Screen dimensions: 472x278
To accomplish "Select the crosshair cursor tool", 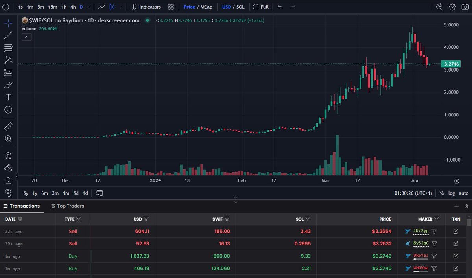I will [x=8, y=23].
